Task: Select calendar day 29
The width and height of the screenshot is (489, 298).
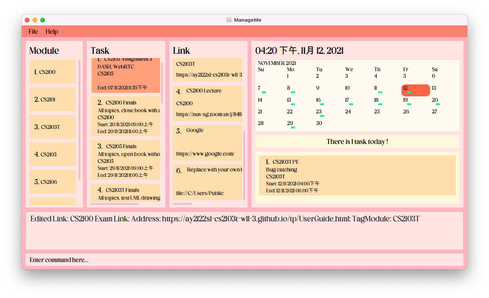Action: 290,123
